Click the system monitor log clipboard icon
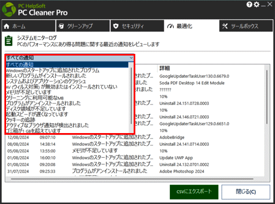 [9, 41]
